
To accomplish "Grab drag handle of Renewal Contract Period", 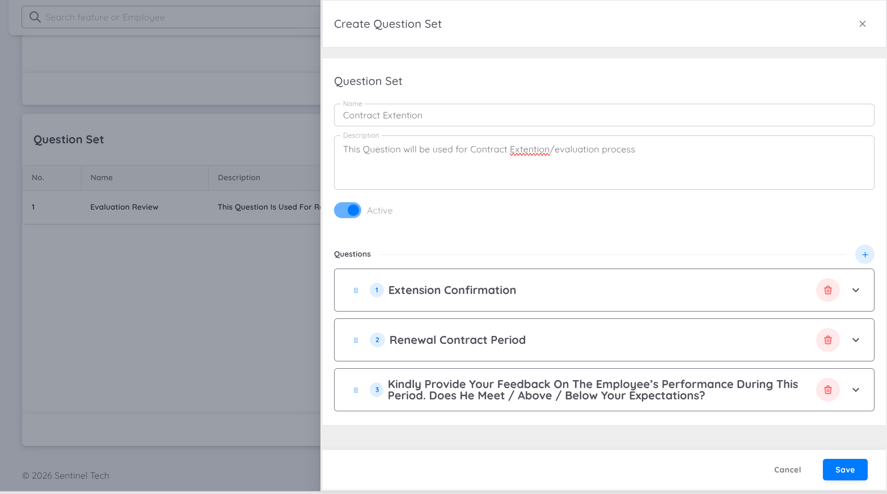I will point(356,340).
